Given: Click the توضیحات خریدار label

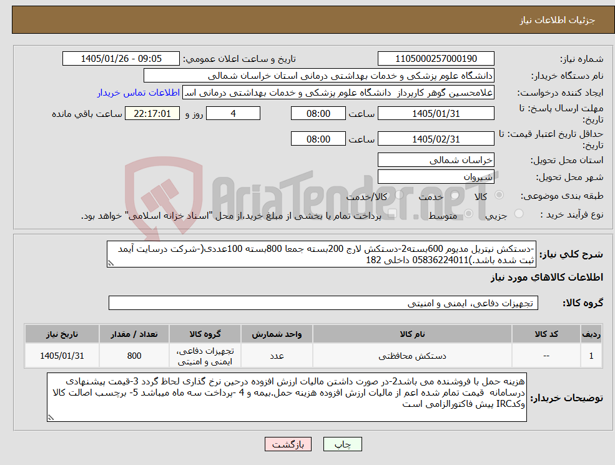Looking at the screenshot, I should point(567,398).
